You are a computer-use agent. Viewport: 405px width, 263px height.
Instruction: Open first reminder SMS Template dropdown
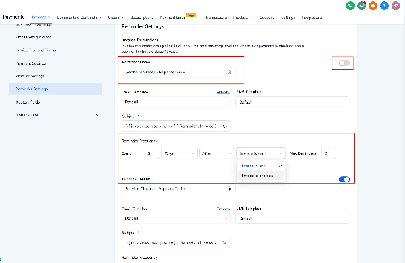(293, 102)
